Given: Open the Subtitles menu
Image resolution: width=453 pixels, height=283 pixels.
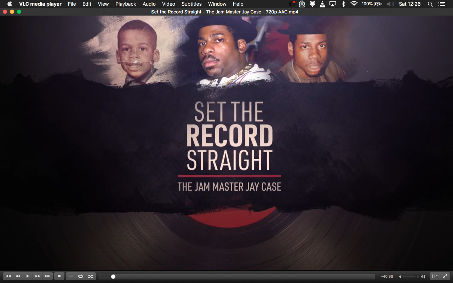Looking at the screenshot, I should coord(191,4).
